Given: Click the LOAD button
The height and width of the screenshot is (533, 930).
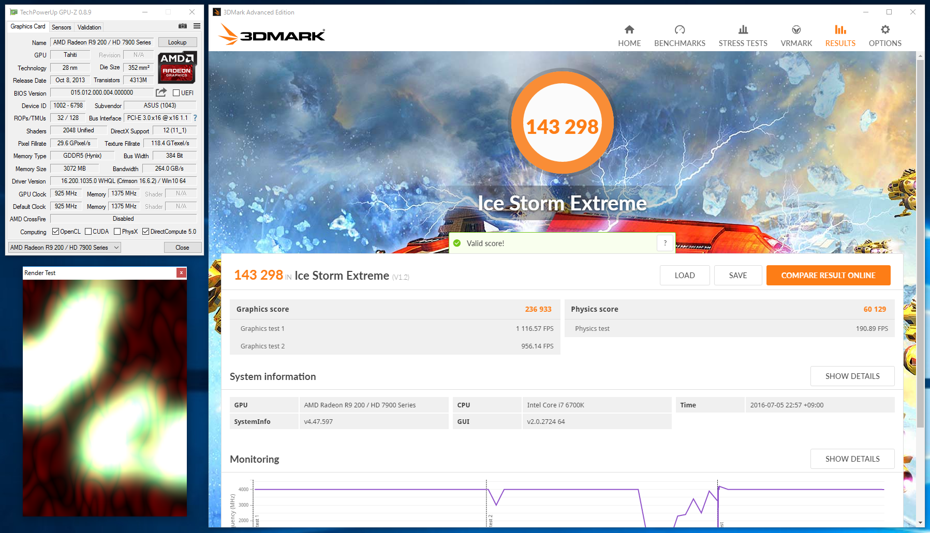Looking at the screenshot, I should point(685,275).
